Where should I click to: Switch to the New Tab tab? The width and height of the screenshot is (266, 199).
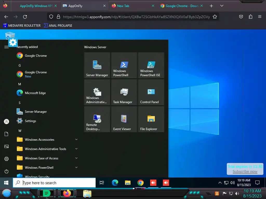pyautogui.click(x=132, y=6)
